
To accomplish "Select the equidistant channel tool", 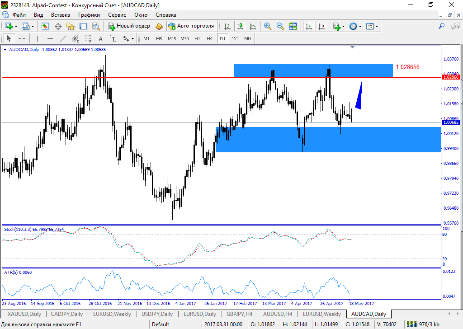I will pos(76,39).
